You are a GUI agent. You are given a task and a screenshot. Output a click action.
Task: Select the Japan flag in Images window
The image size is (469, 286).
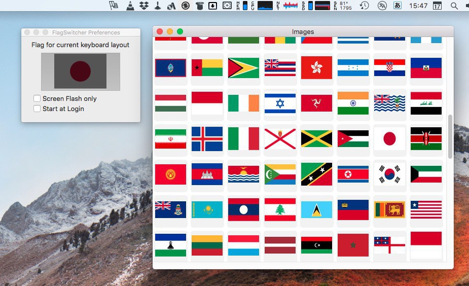click(x=389, y=139)
